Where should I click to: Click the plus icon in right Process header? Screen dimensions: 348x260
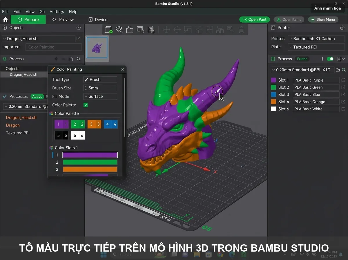click(x=322, y=59)
